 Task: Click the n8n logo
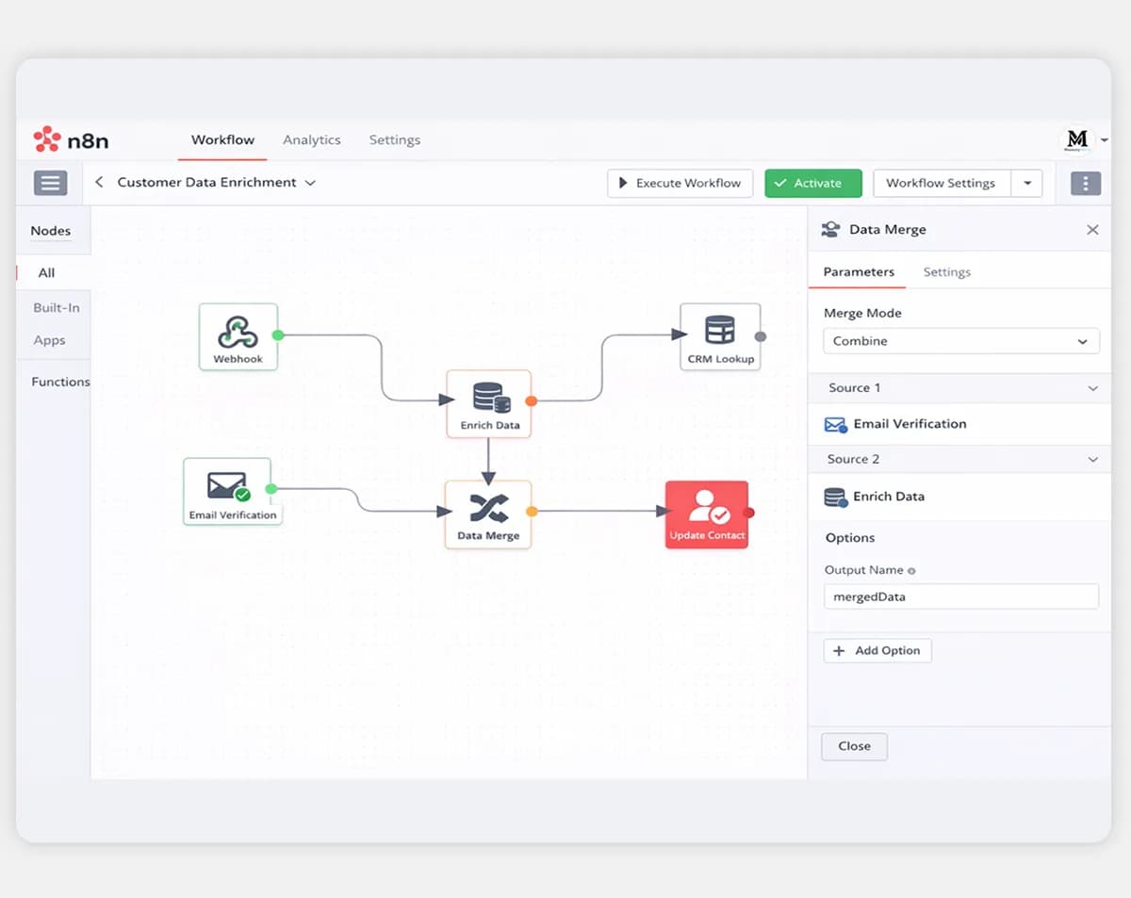pyautogui.click(x=72, y=140)
